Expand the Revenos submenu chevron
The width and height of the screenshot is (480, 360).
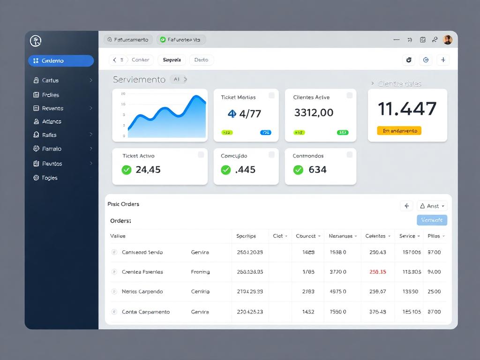pos(91,108)
